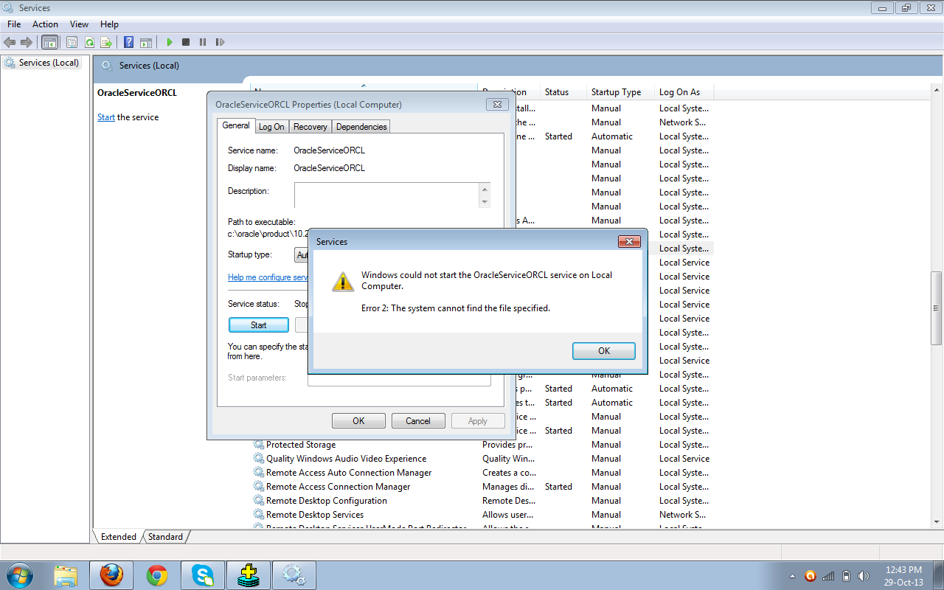The width and height of the screenshot is (944, 590).
Task: Click the Protected Storage gear icon
Action: click(x=259, y=445)
